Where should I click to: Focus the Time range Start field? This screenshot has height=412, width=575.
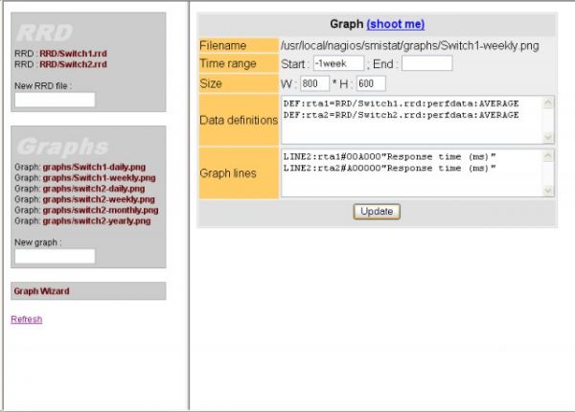click(x=337, y=63)
